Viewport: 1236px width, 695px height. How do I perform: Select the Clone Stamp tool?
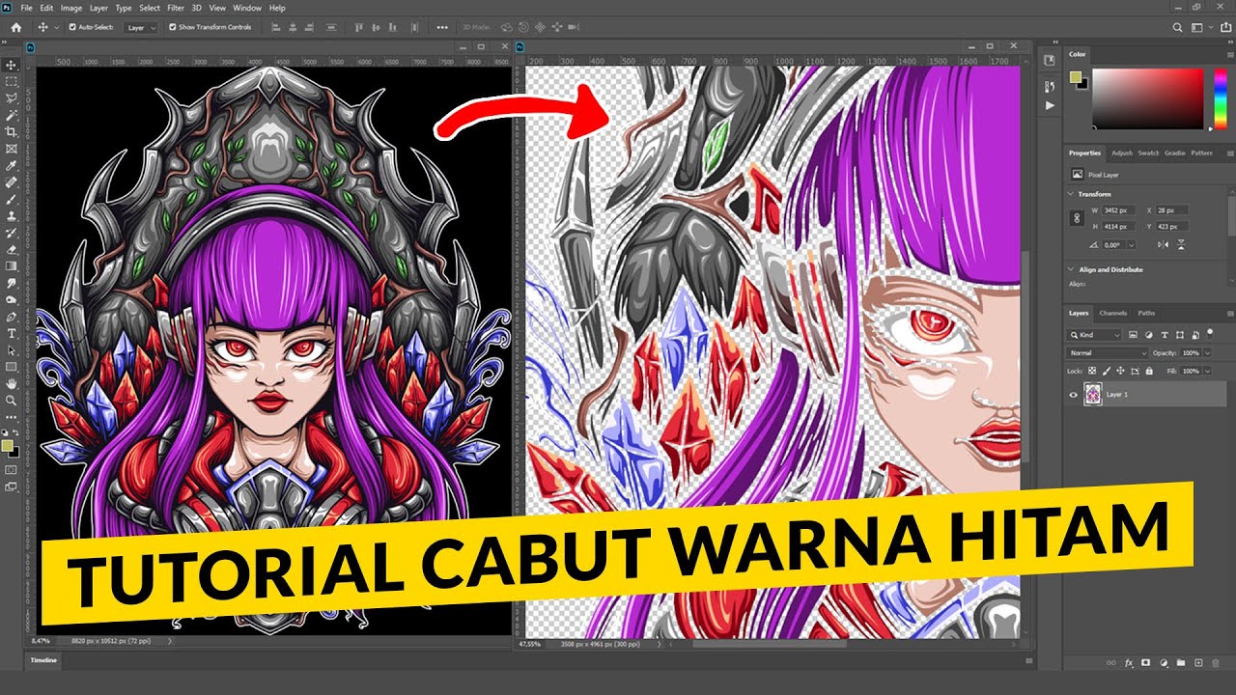(12, 216)
